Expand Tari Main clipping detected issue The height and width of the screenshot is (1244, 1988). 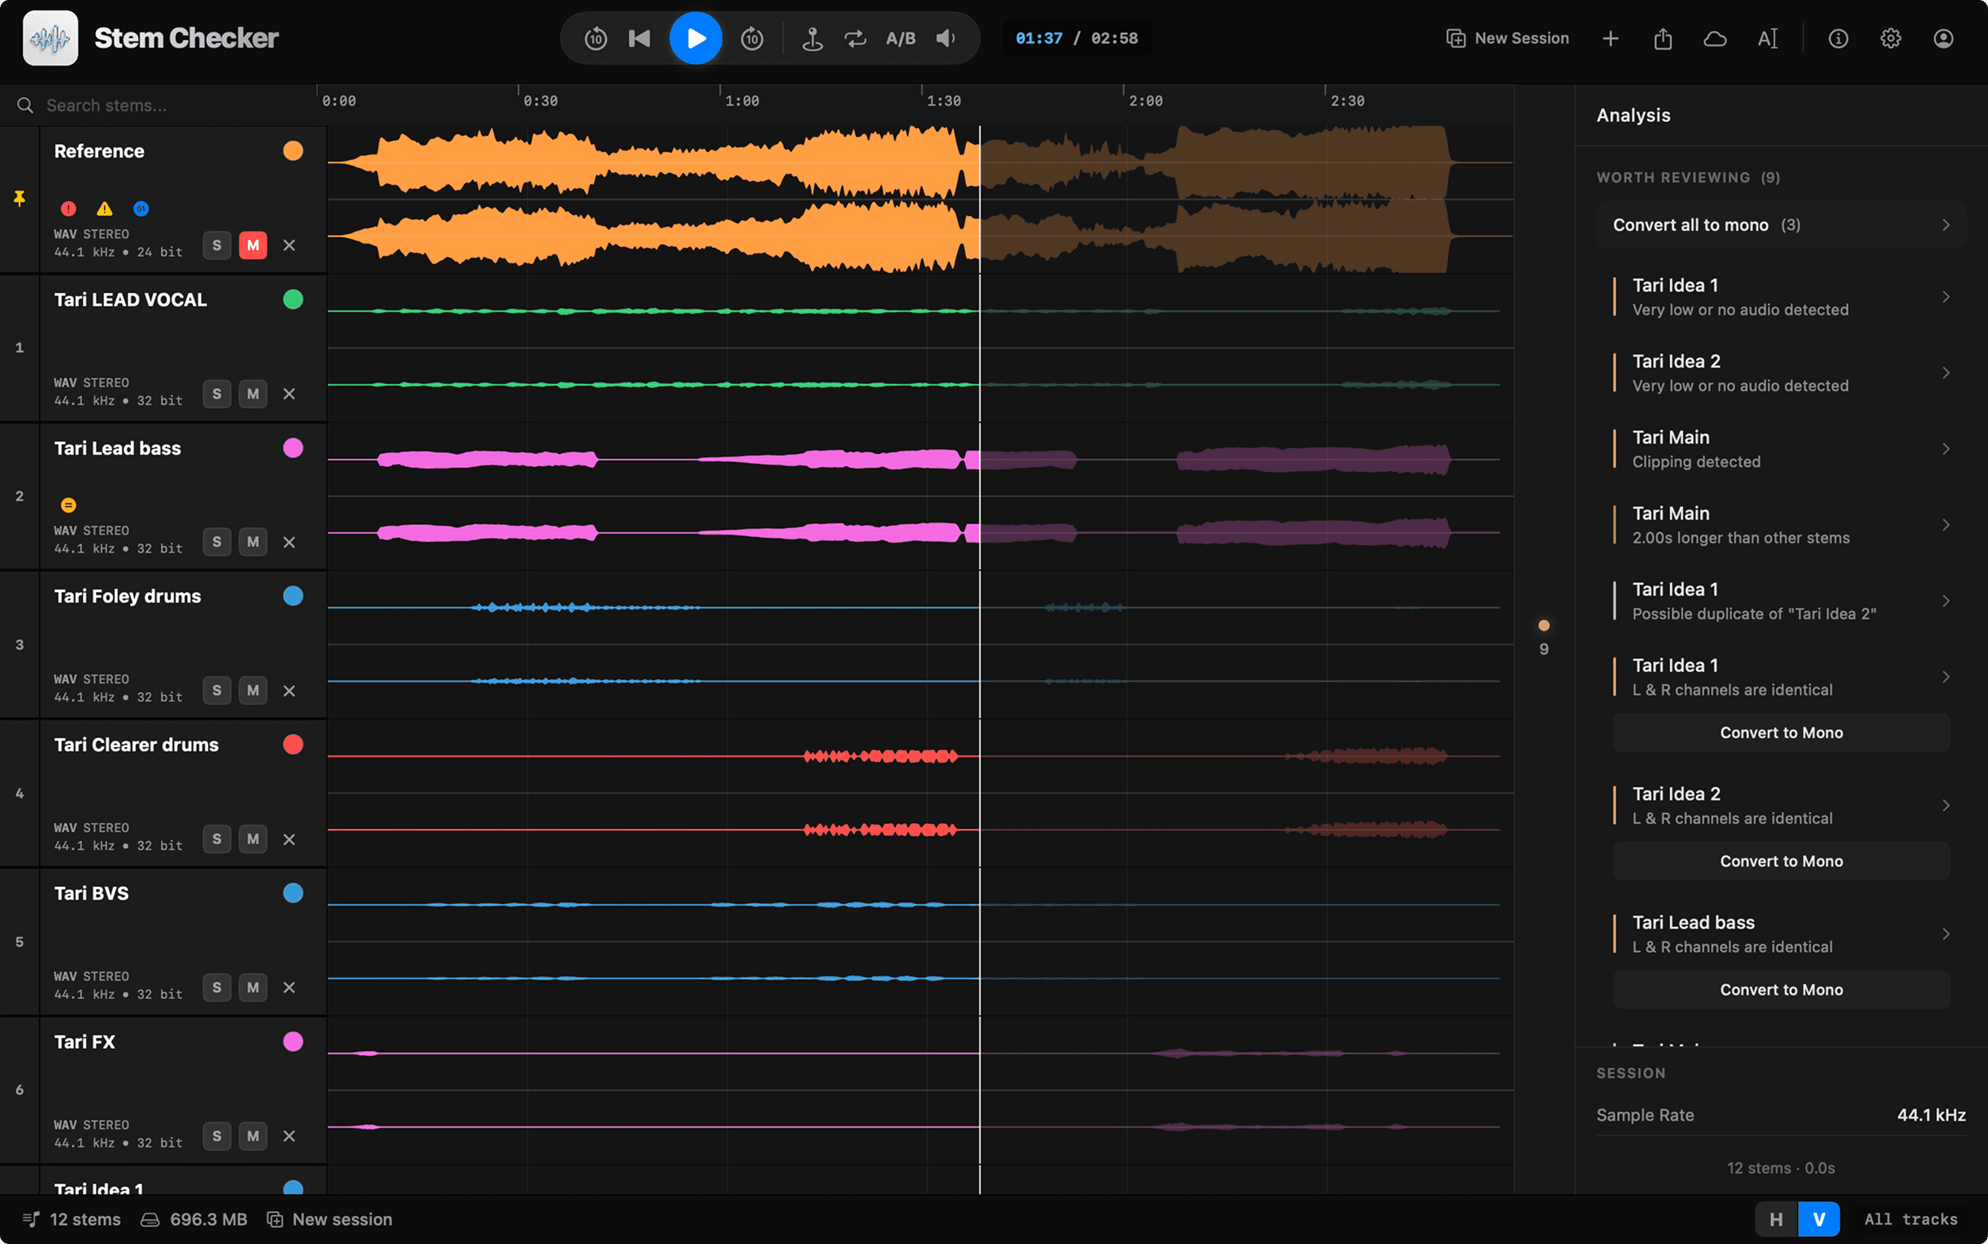pos(1781,450)
